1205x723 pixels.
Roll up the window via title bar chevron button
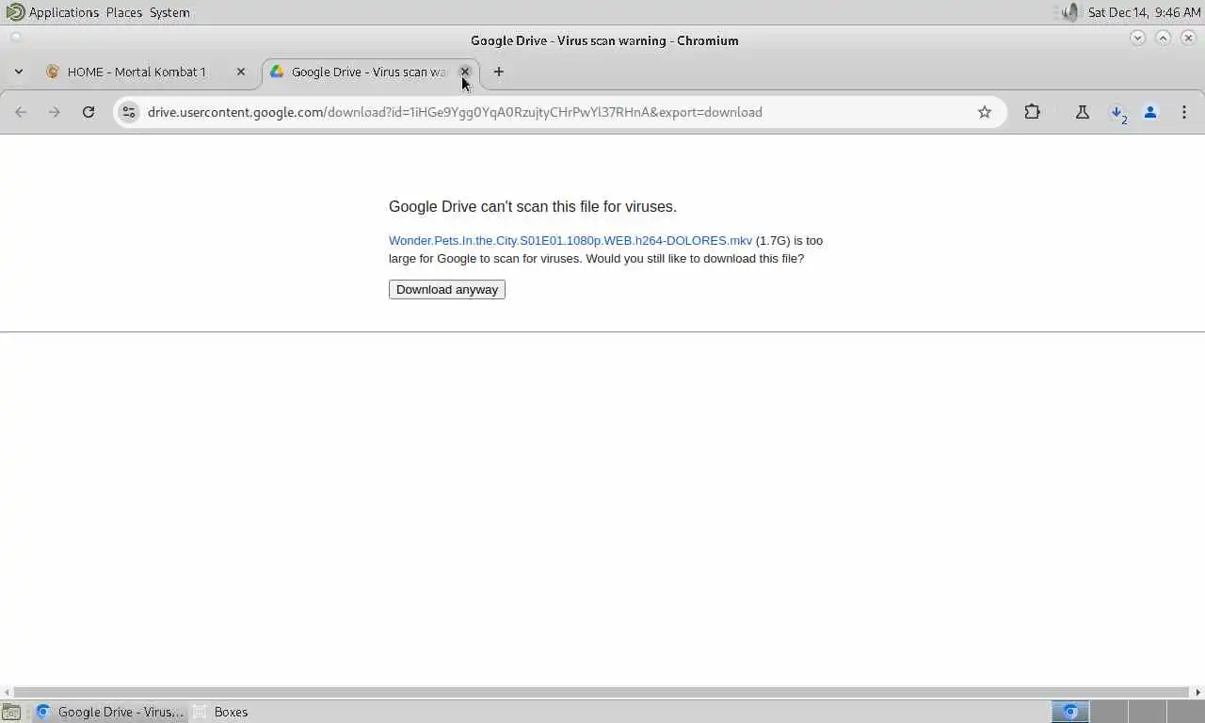coord(1137,38)
